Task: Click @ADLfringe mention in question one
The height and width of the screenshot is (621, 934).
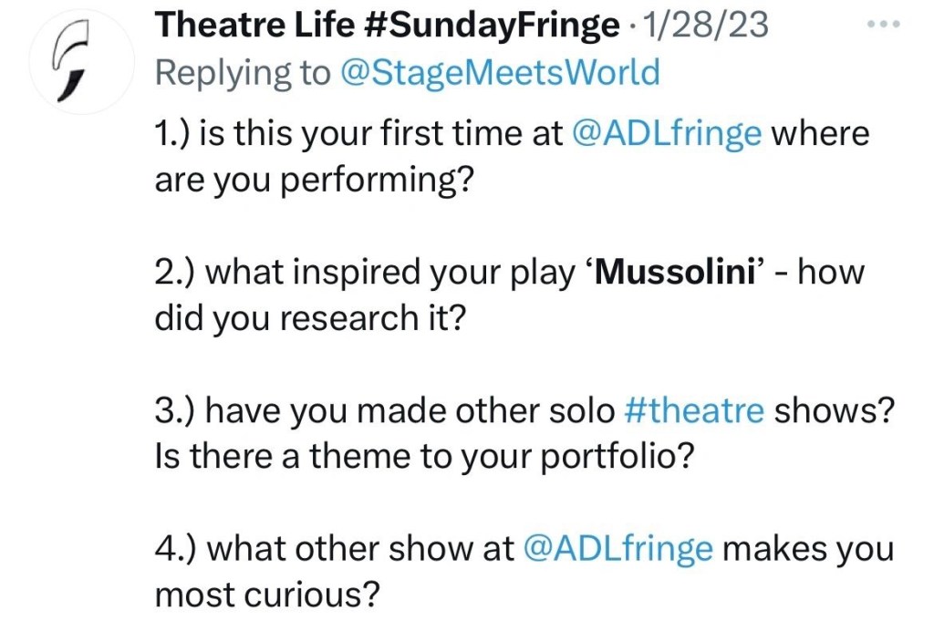Action: pyautogui.click(x=667, y=134)
